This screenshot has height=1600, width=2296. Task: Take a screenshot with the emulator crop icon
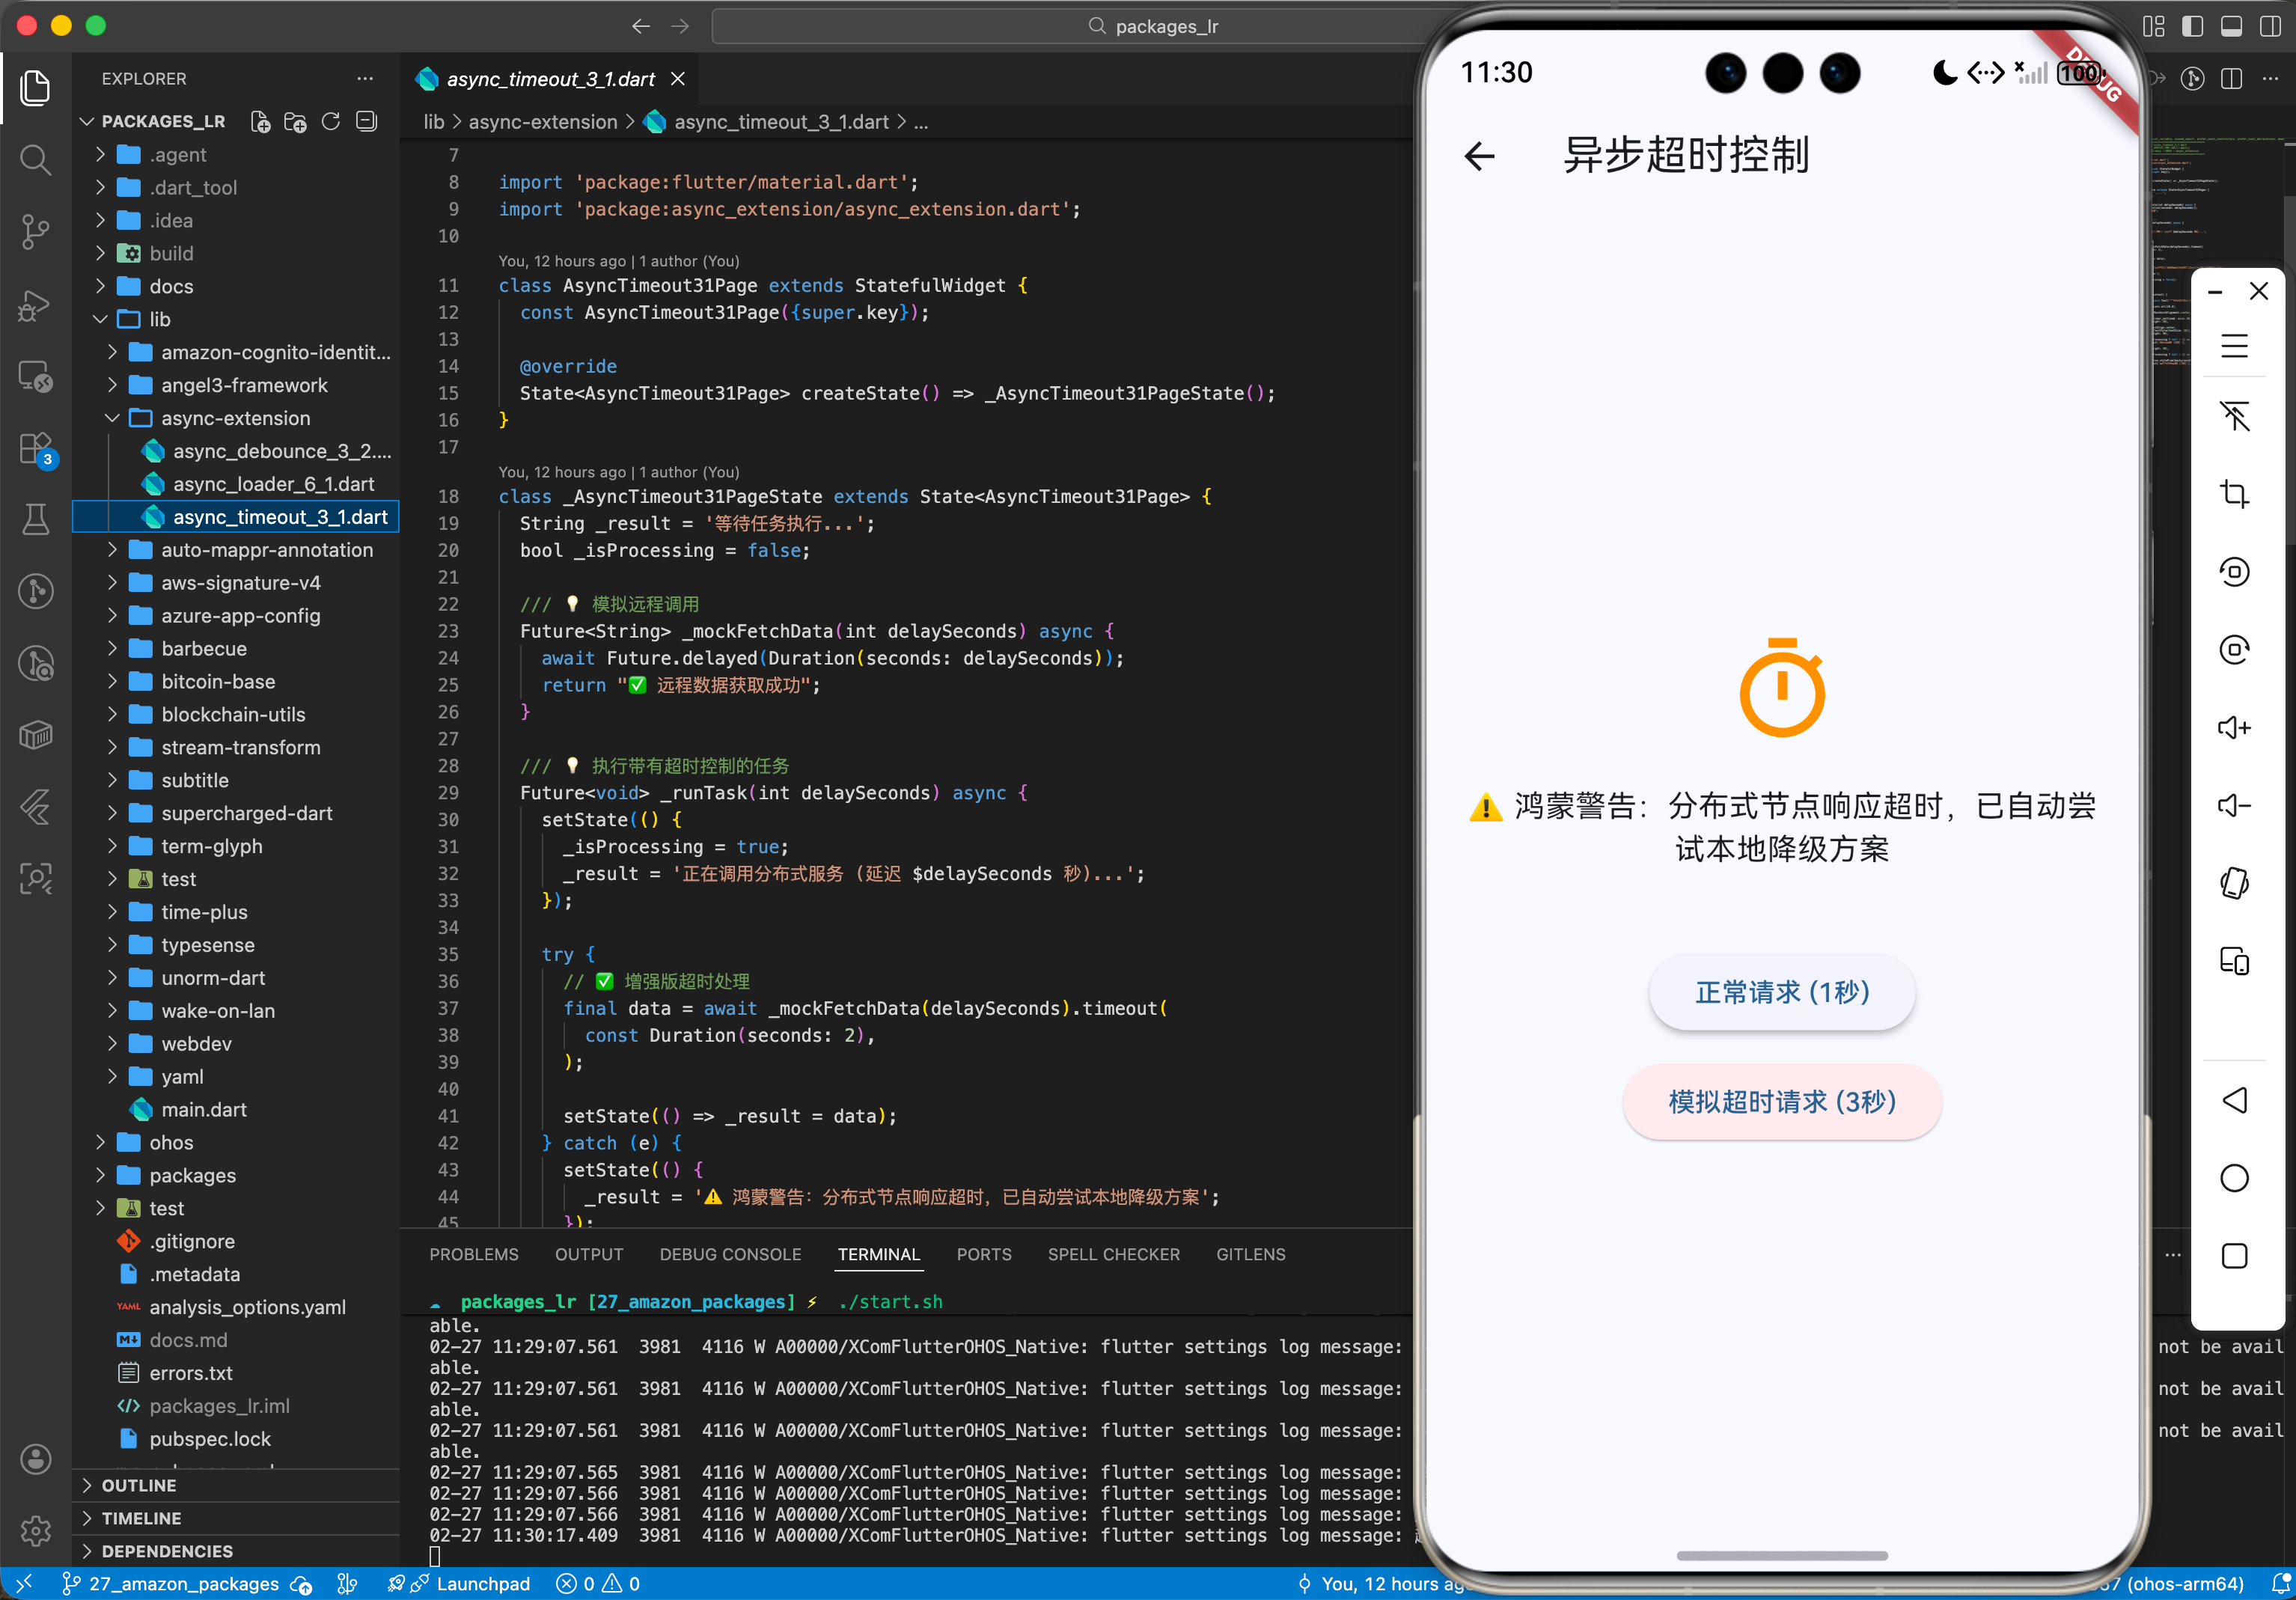(x=2235, y=493)
